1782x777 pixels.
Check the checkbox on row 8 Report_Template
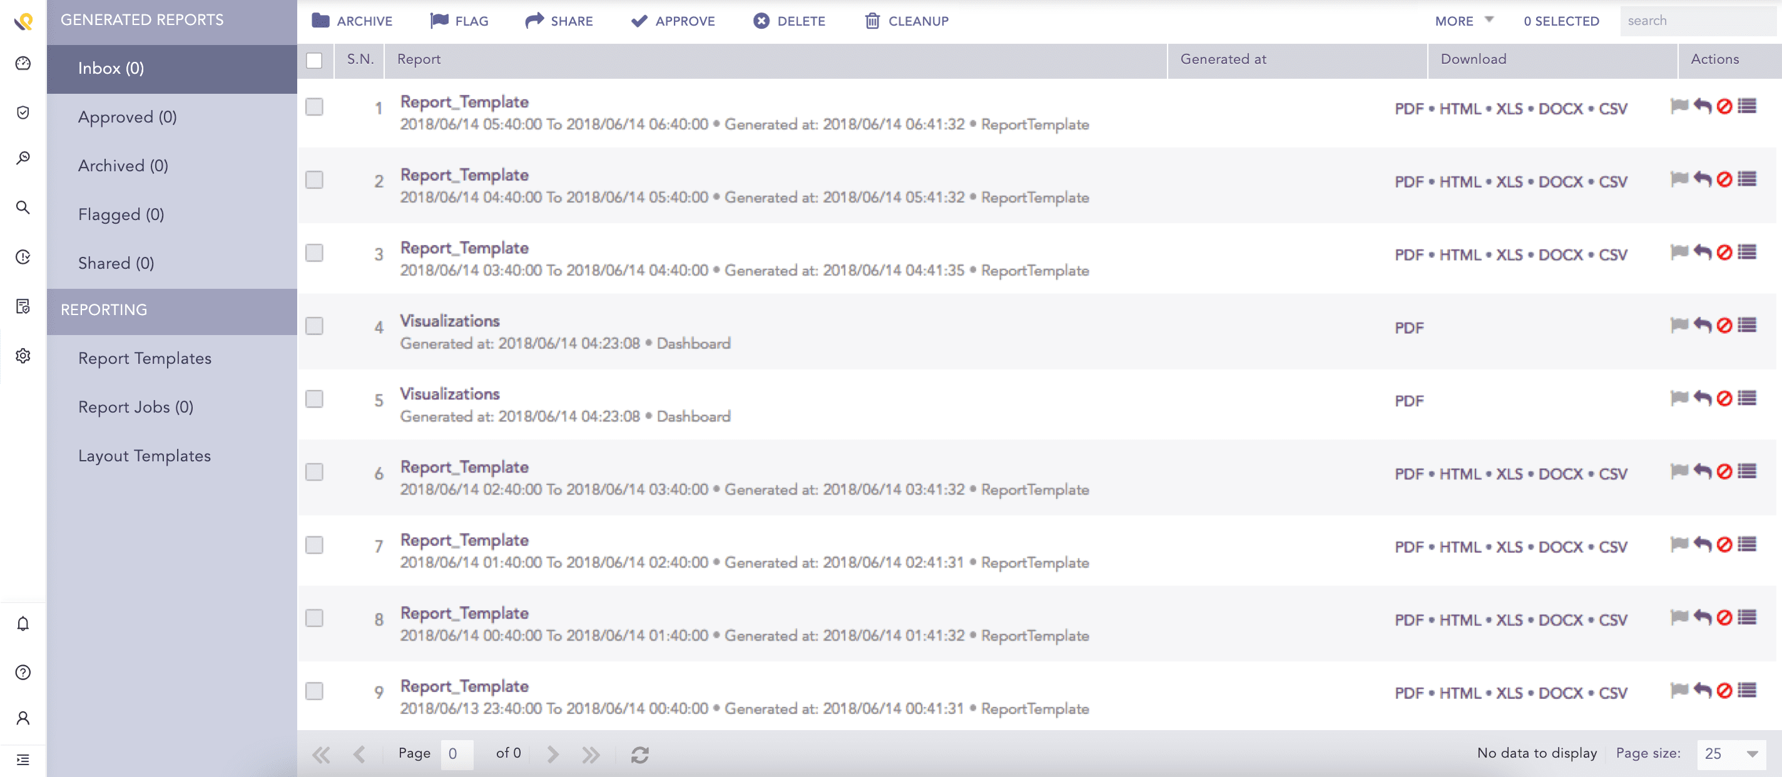[315, 619]
